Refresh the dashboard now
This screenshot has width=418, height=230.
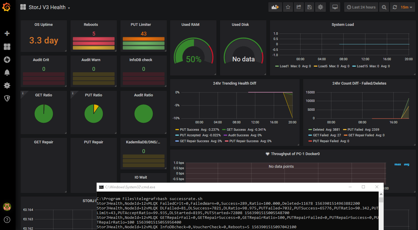pyautogui.click(x=395, y=7)
